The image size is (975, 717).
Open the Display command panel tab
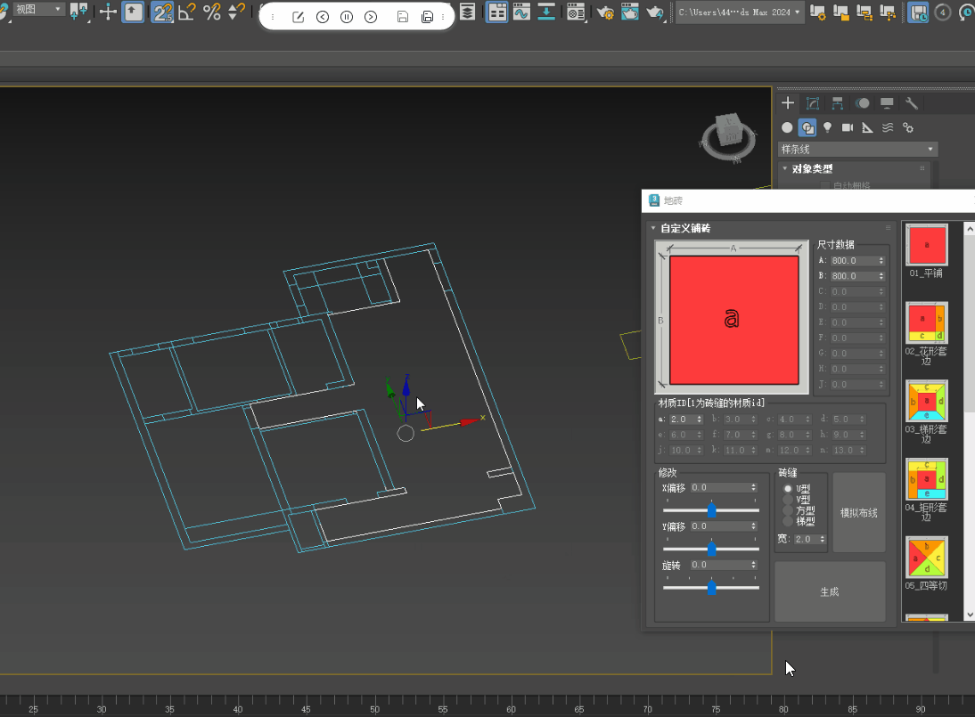[x=887, y=103]
